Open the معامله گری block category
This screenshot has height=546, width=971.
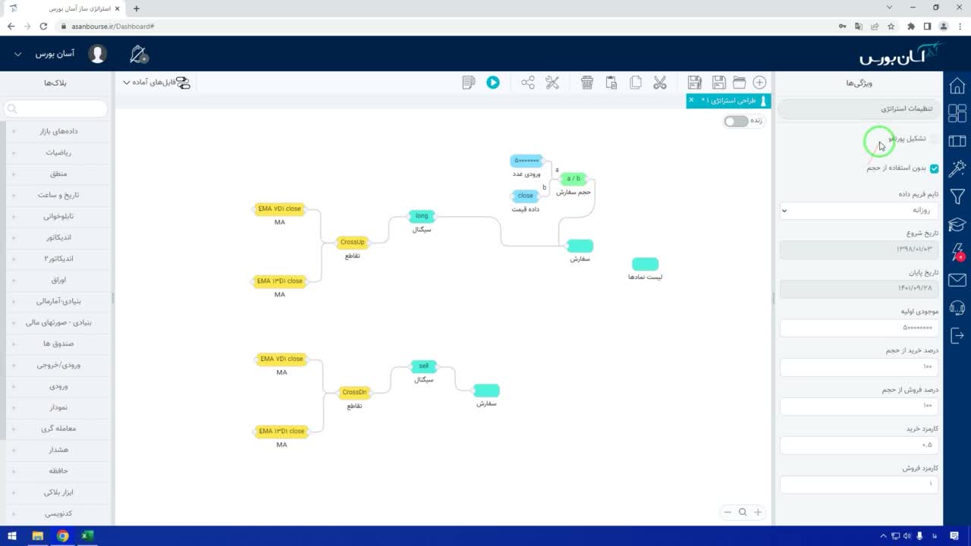click(x=57, y=428)
